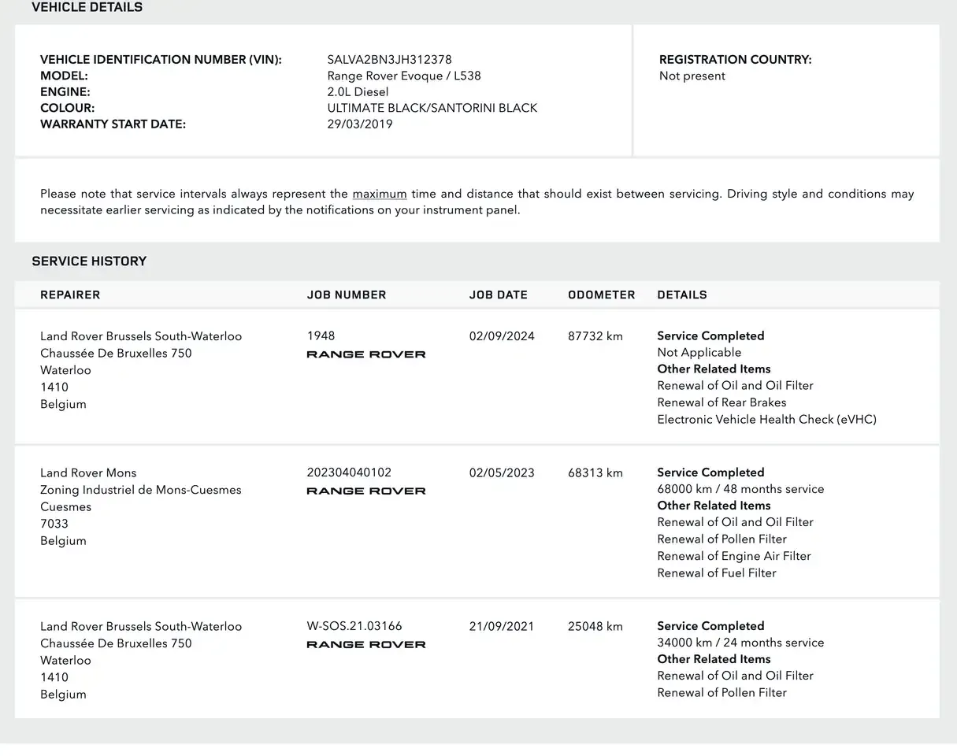Click '68000 km / 48 months service'
The width and height of the screenshot is (957, 756).
click(740, 490)
